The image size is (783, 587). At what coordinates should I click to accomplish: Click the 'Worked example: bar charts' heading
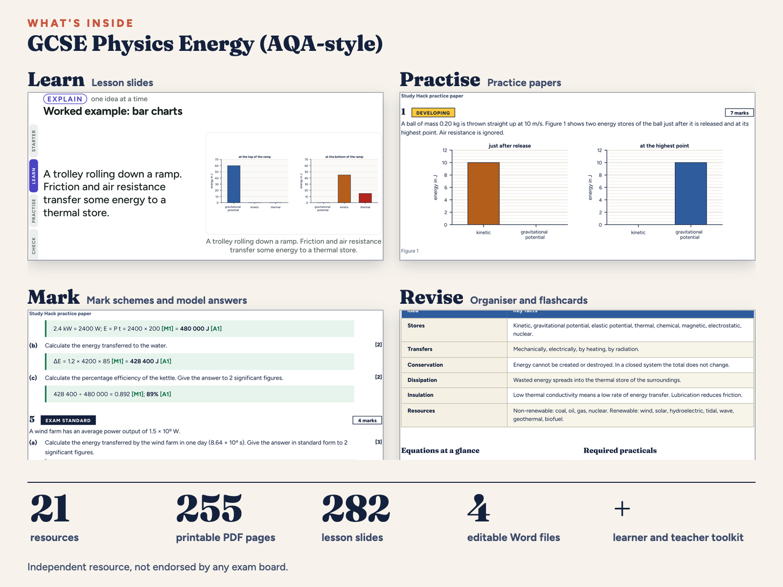tap(113, 112)
